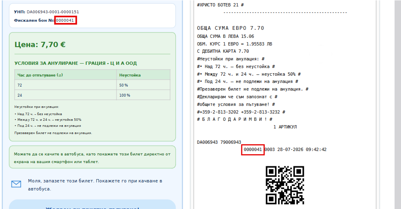Click the bullet 'Над 72 ч. – без неустойка' in the ticket

point(38,114)
